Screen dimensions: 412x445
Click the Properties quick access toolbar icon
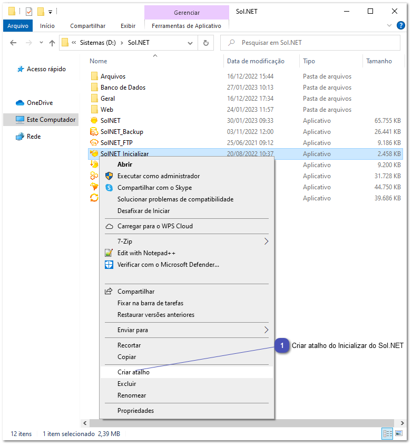click(x=28, y=12)
